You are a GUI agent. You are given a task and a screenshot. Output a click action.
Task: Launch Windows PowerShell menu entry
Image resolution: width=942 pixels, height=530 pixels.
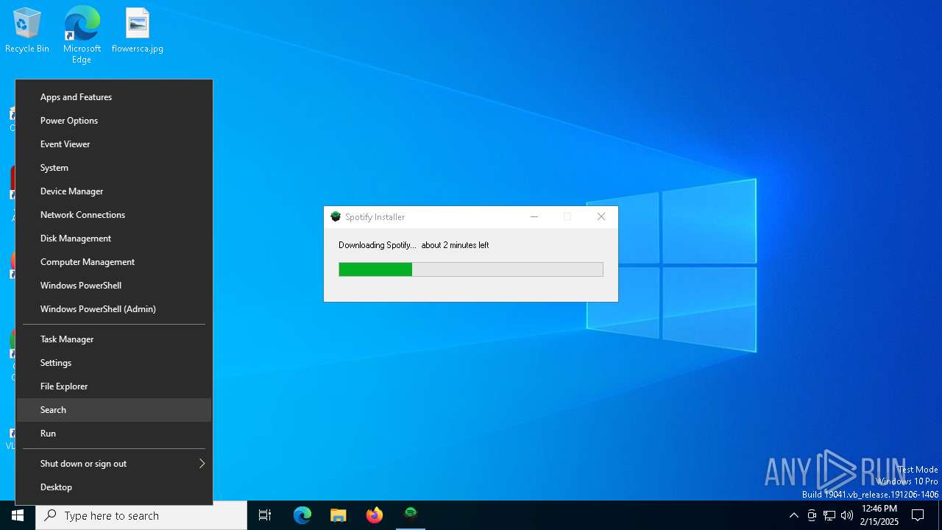[114, 286]
